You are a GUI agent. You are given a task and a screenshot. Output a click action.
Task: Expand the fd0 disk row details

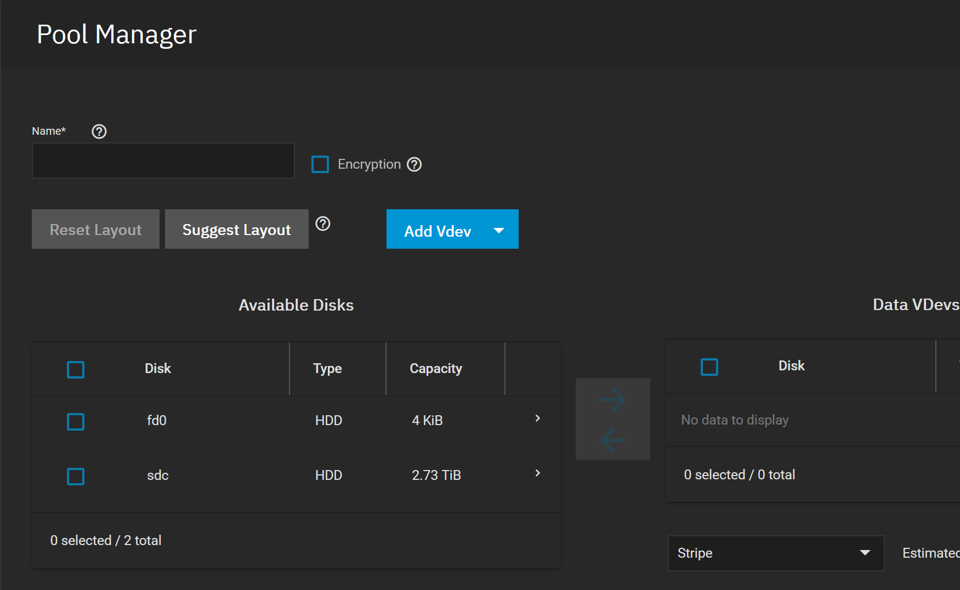pos(537,419)
